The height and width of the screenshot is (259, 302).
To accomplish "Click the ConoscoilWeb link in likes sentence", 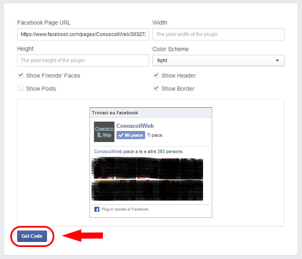I will [x=108, y=152].
